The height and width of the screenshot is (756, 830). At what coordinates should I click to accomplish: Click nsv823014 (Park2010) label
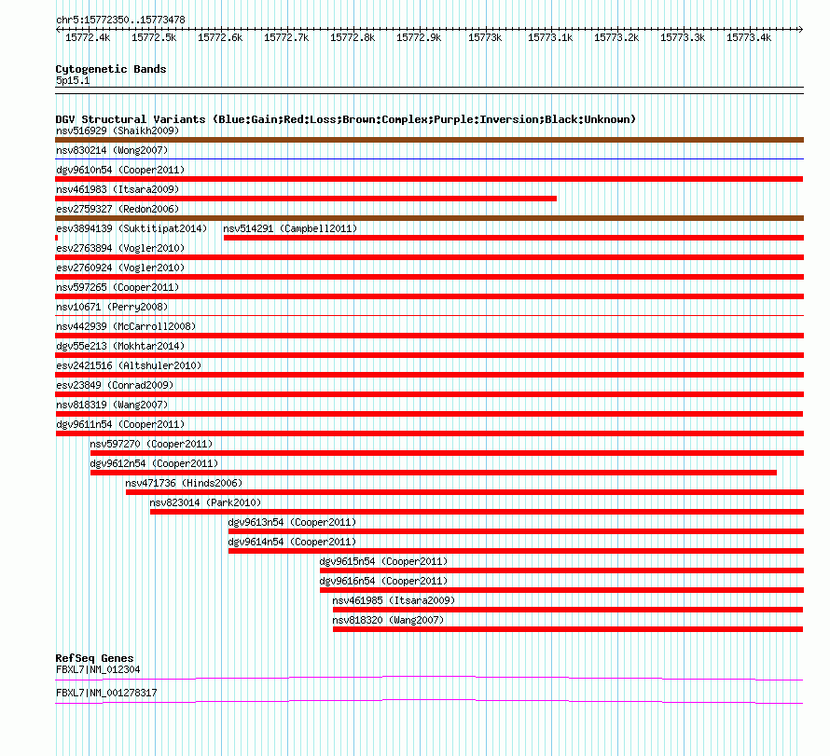(205, 502)
